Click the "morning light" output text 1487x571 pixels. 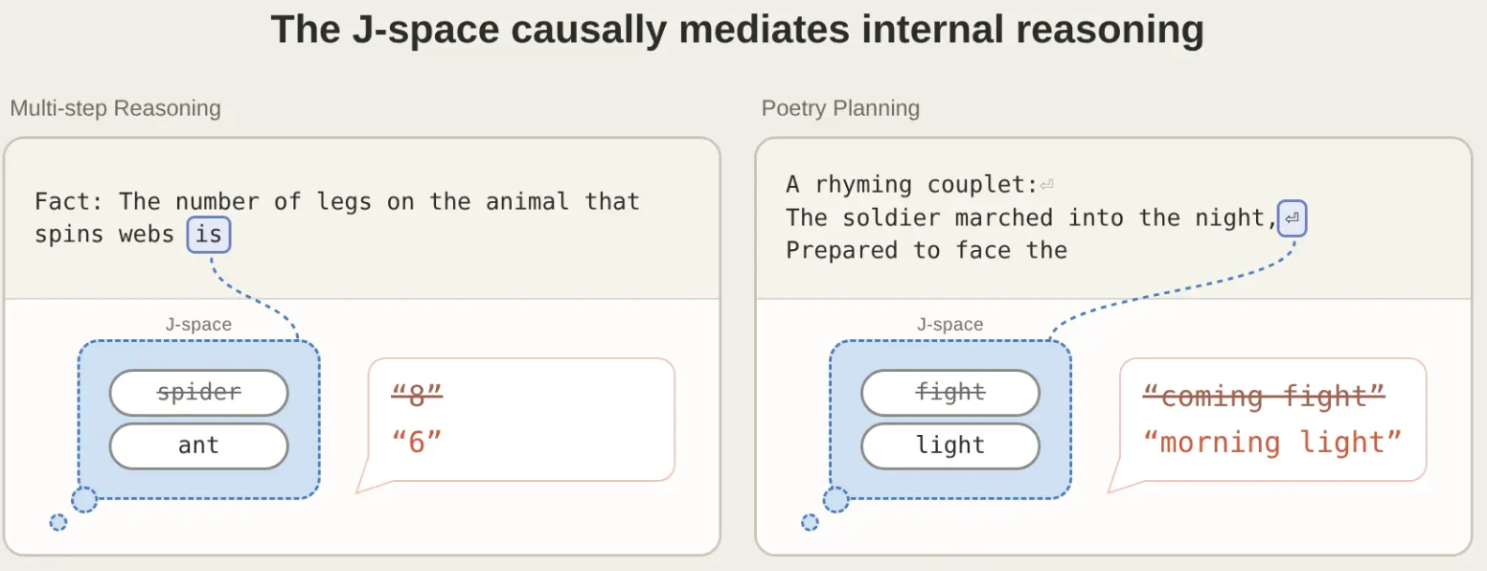(x=1273, y=442)
